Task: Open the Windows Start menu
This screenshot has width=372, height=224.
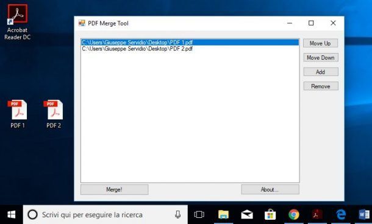Action: tap(12, 214)
